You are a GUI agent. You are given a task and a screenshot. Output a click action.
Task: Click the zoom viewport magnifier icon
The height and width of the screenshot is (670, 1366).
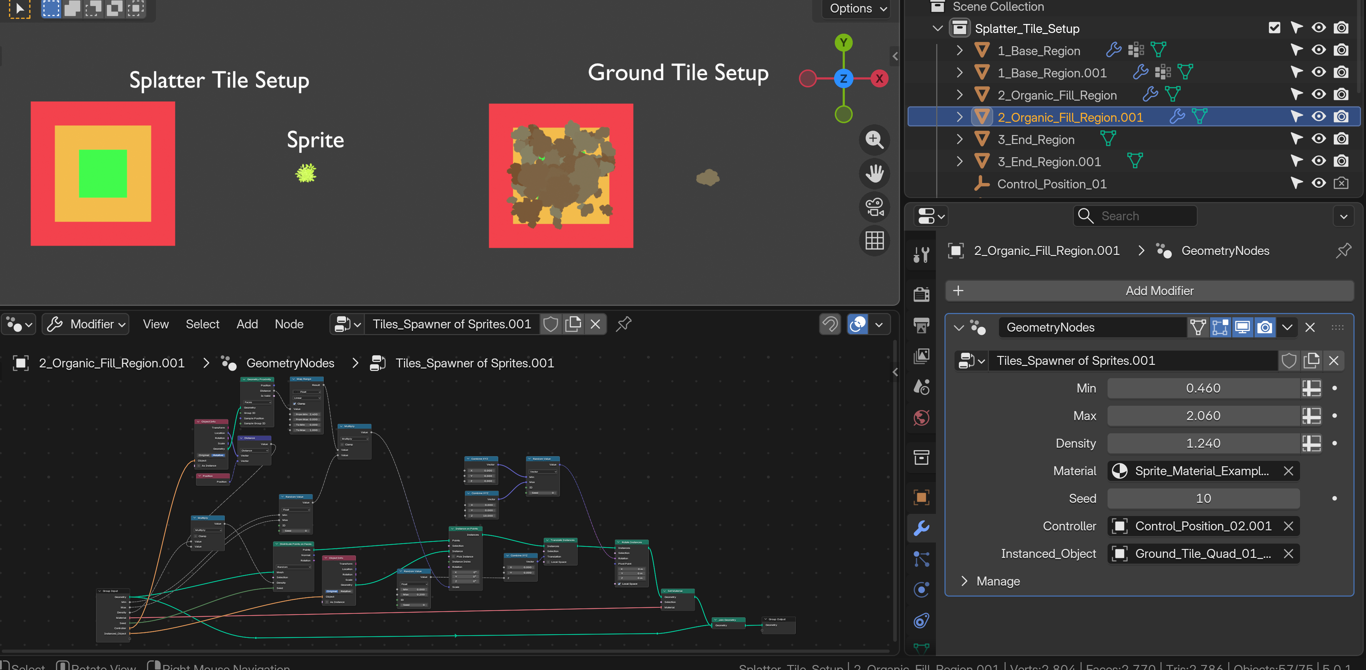(x=874, y=140)
